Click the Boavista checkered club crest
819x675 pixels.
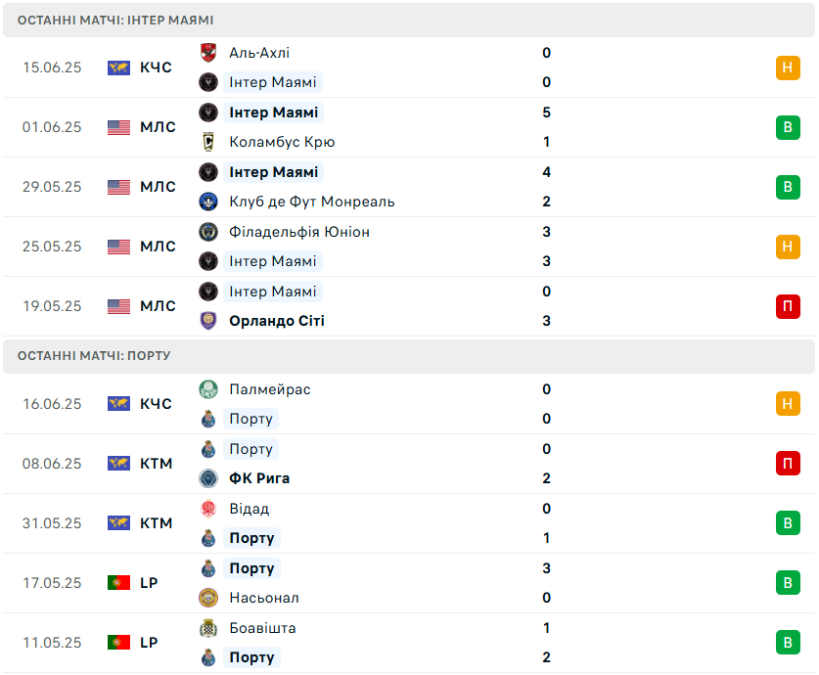208,628
